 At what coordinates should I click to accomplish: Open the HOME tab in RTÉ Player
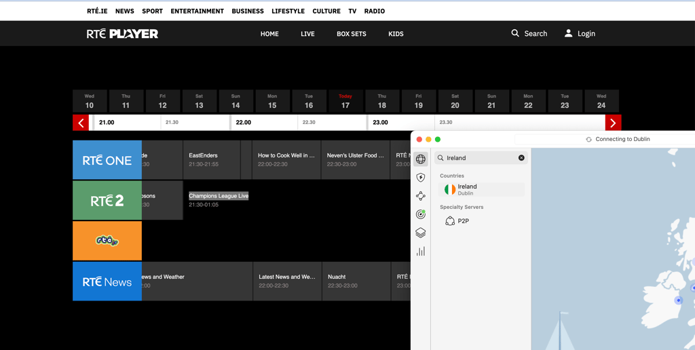(x=269, y=34)
